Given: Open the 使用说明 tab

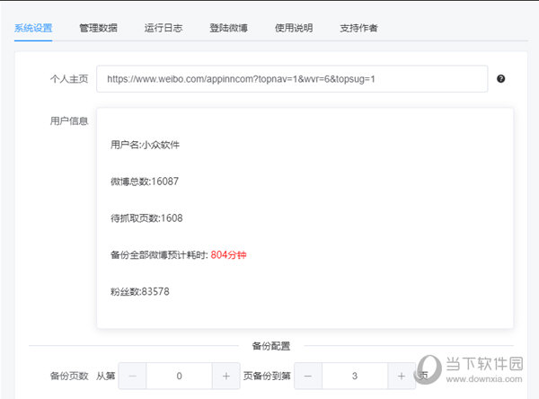Looking at the screenshot, I should point(294,28).
